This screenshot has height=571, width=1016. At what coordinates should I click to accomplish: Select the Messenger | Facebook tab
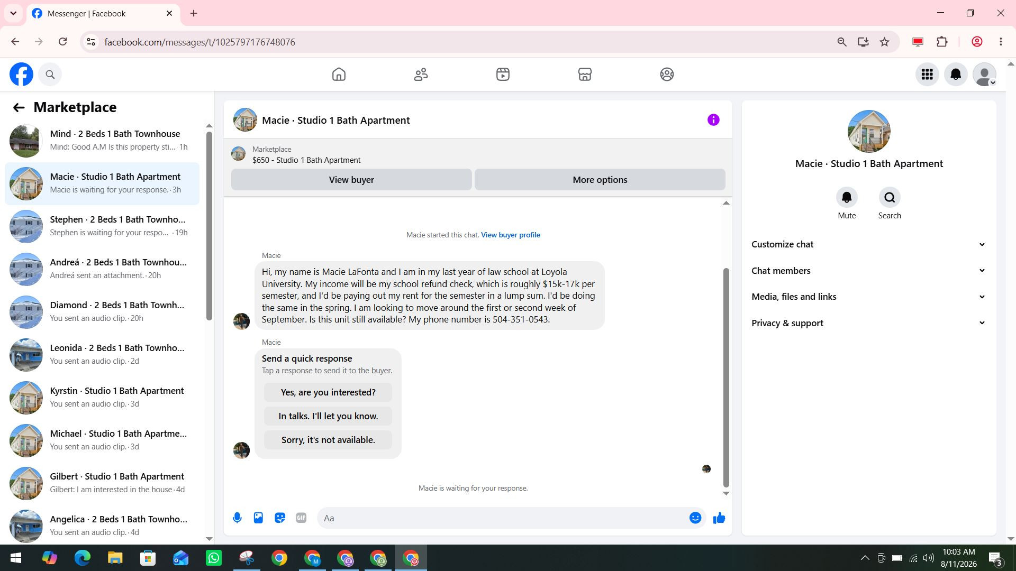click(103, 14)
